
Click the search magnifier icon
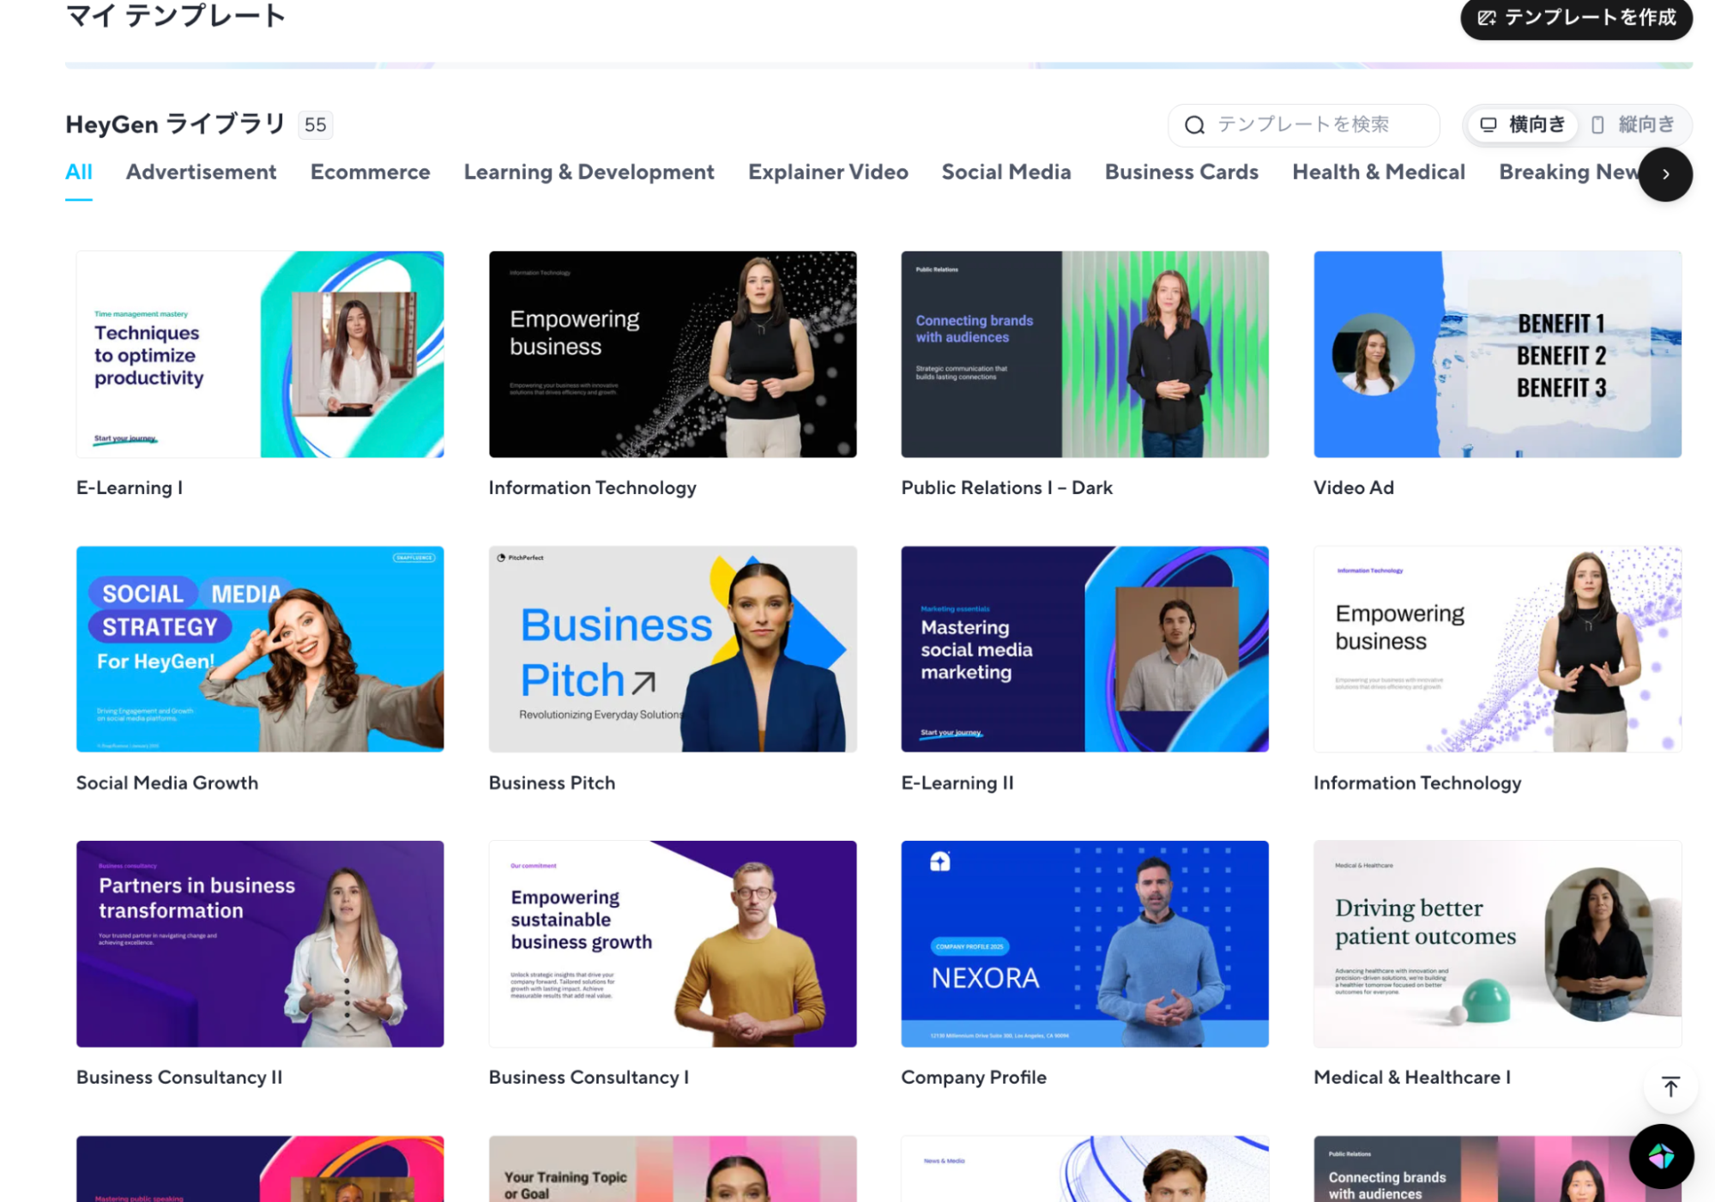(x=1194, y=125)
